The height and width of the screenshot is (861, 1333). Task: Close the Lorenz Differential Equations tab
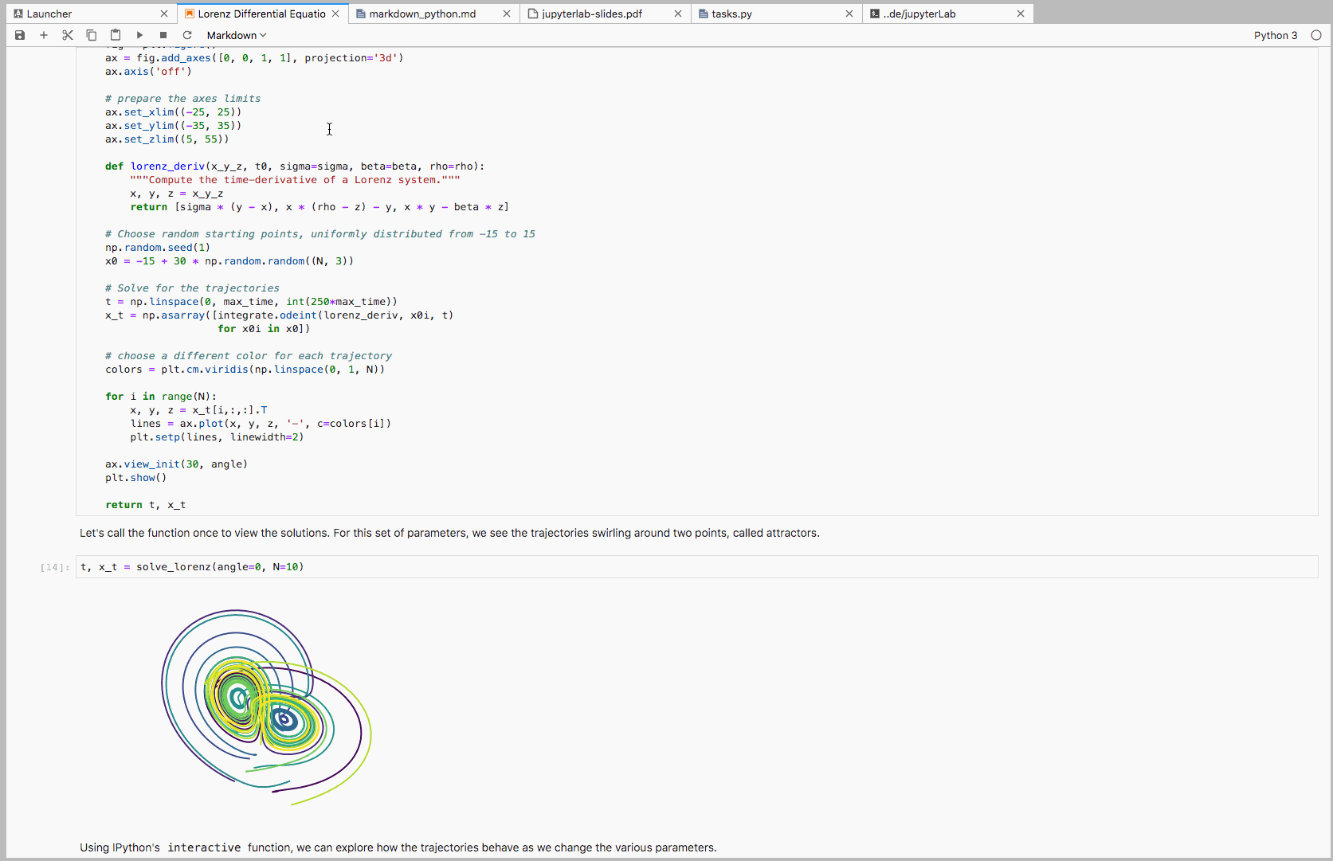[335, 14]
